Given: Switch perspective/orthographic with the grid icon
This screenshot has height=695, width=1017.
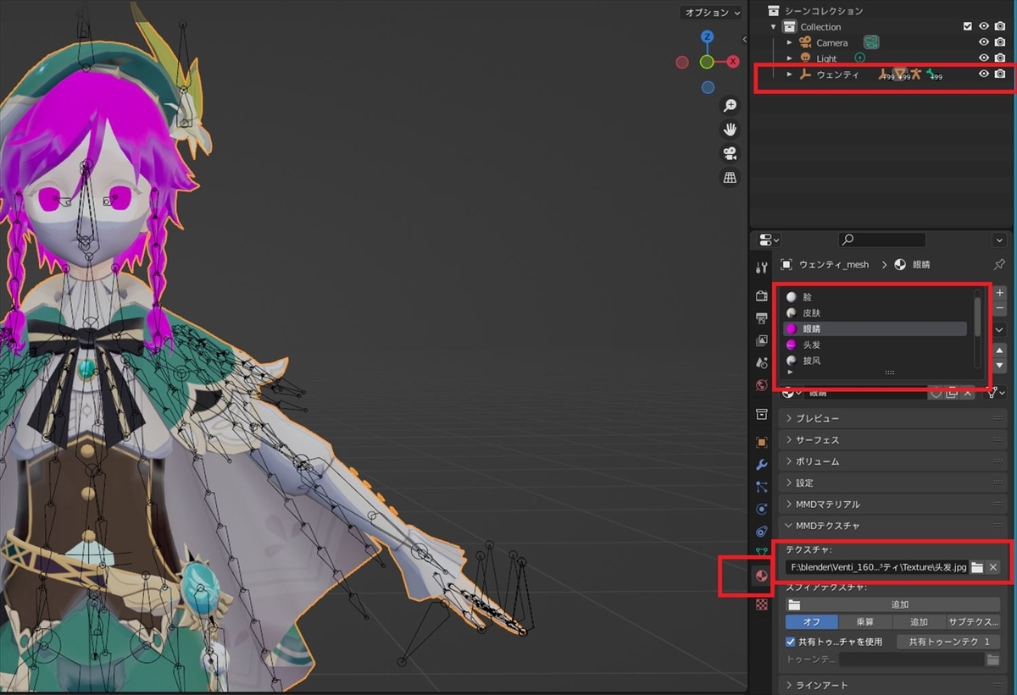Looking at the screenshot, I should coord(729,177).
